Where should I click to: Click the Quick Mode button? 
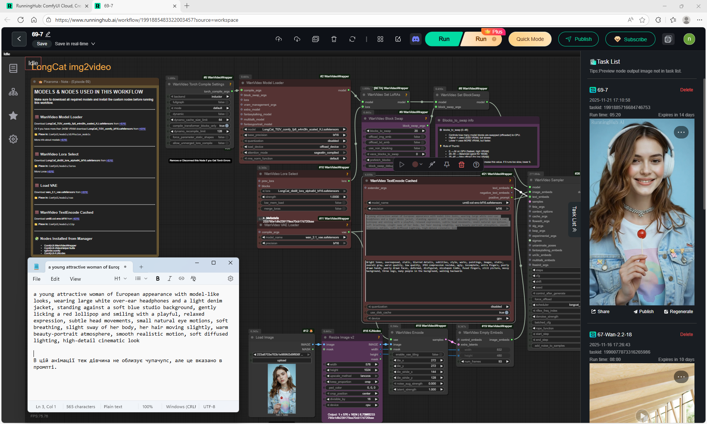point(530,39)
